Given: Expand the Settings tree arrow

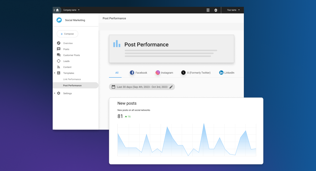Looking at the screenshot, I should tap(55, 93).
